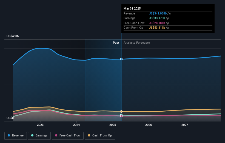Image resolution: width=225 pixels, height=143 pixels.
Task: Select the 2027 x-axis label
Action: click(x=185, y=125)
